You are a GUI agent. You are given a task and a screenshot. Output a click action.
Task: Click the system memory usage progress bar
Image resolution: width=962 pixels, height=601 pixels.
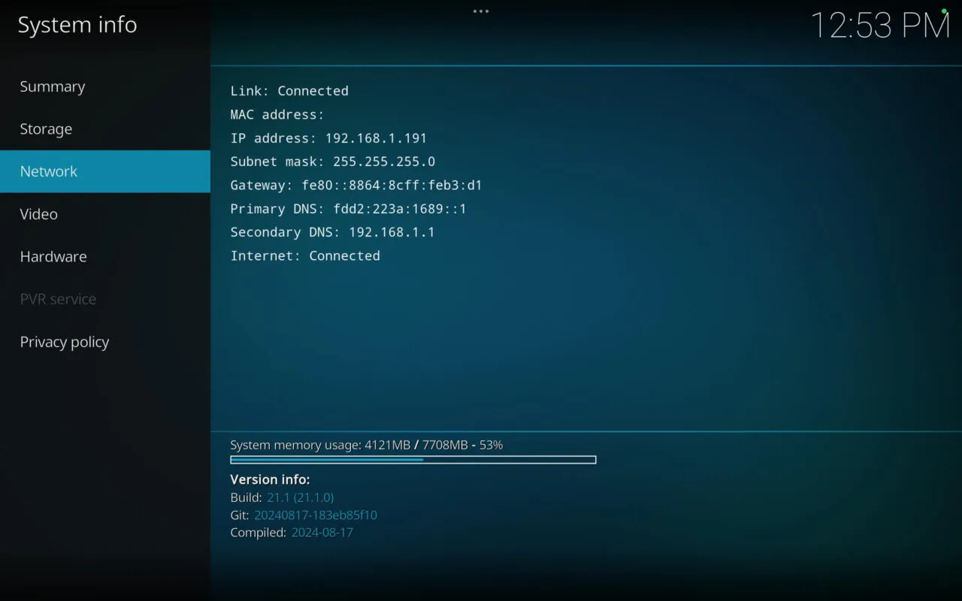413,459
